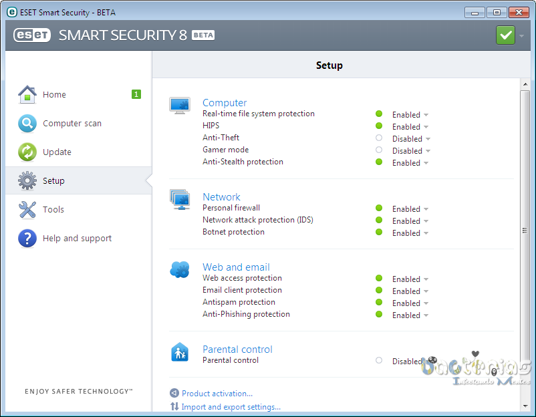
Task: Expand the Botnet protection Enabled dropdown
Action: click(x=410, y=233)
